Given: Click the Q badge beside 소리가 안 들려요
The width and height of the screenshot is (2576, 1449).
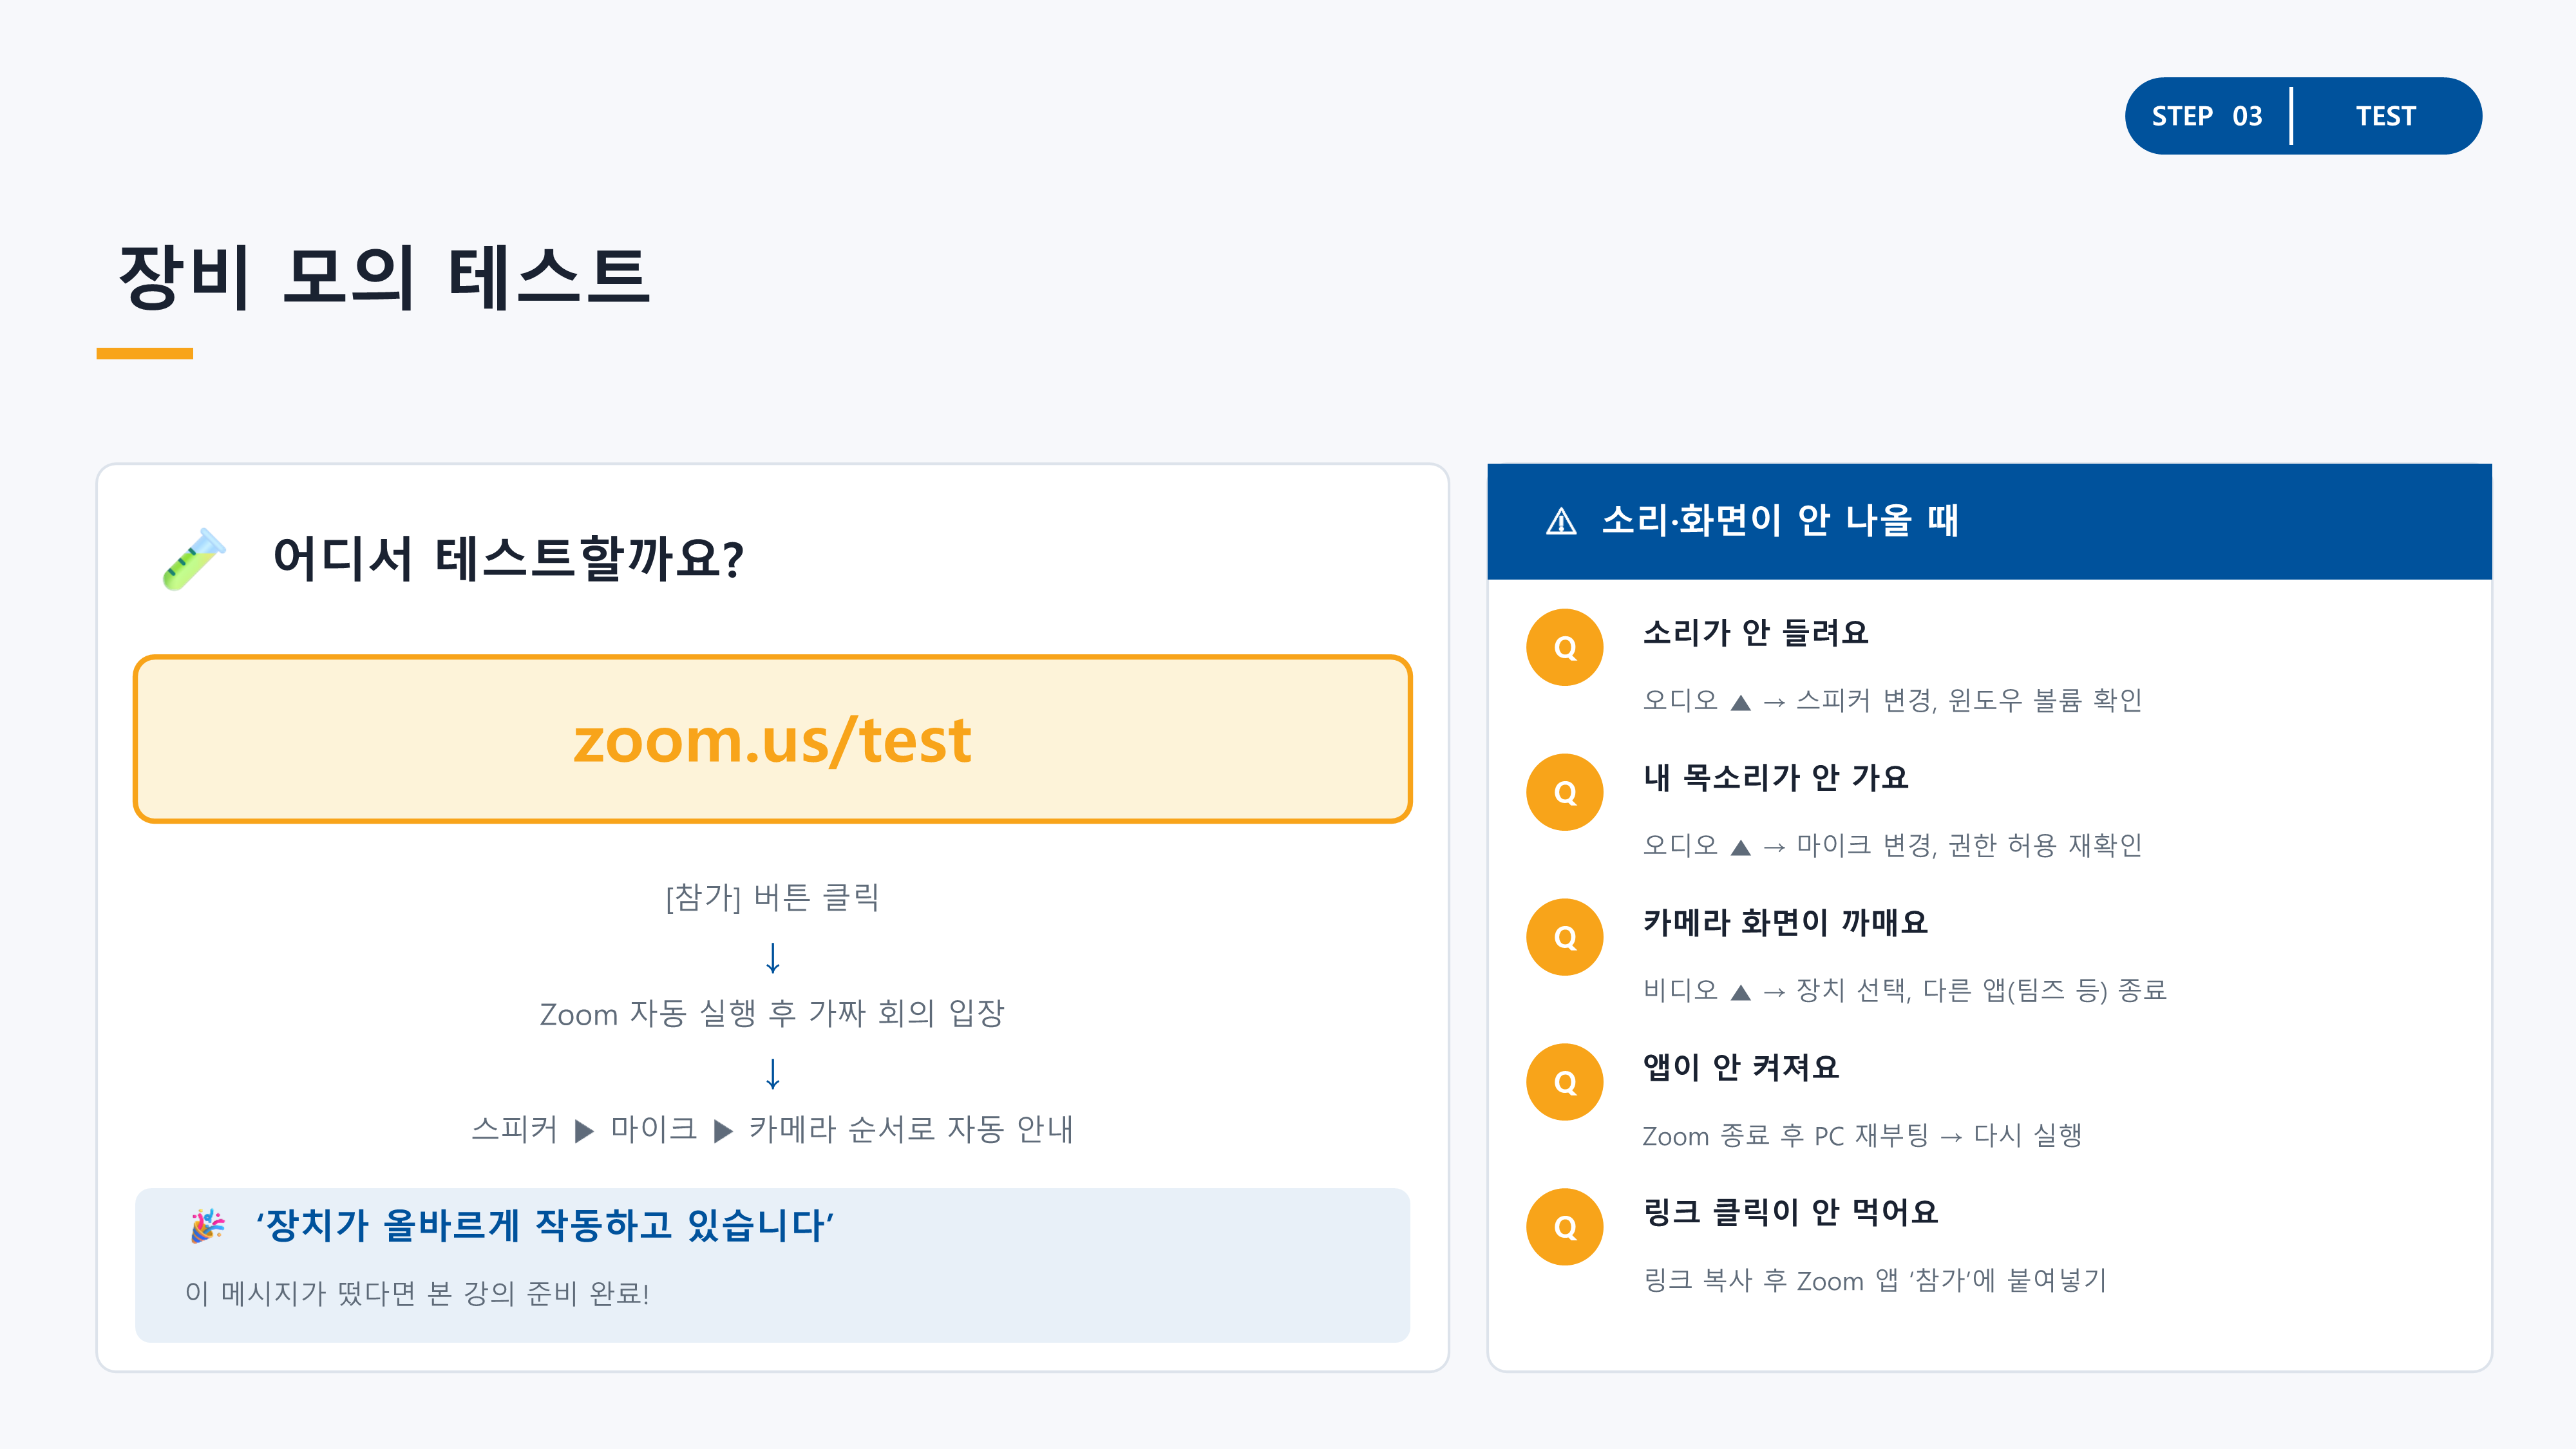Looking at the screenshot, I should (x=1565, y=648).
